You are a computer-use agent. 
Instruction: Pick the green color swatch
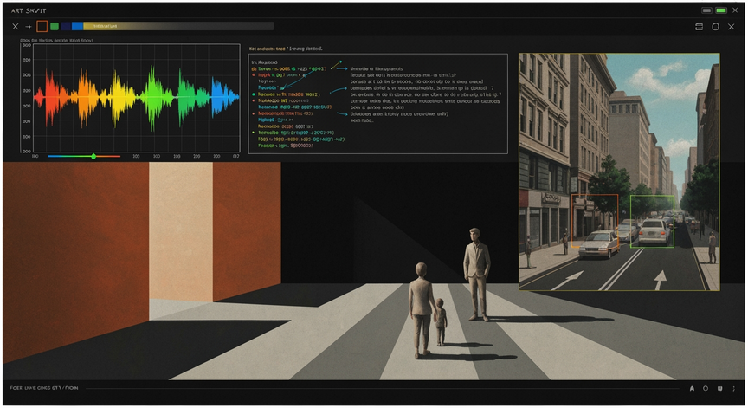click(55, 26)
